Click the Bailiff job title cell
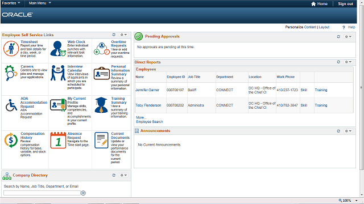Viewport: 364px width, 204px height. (x=192, y=90)
